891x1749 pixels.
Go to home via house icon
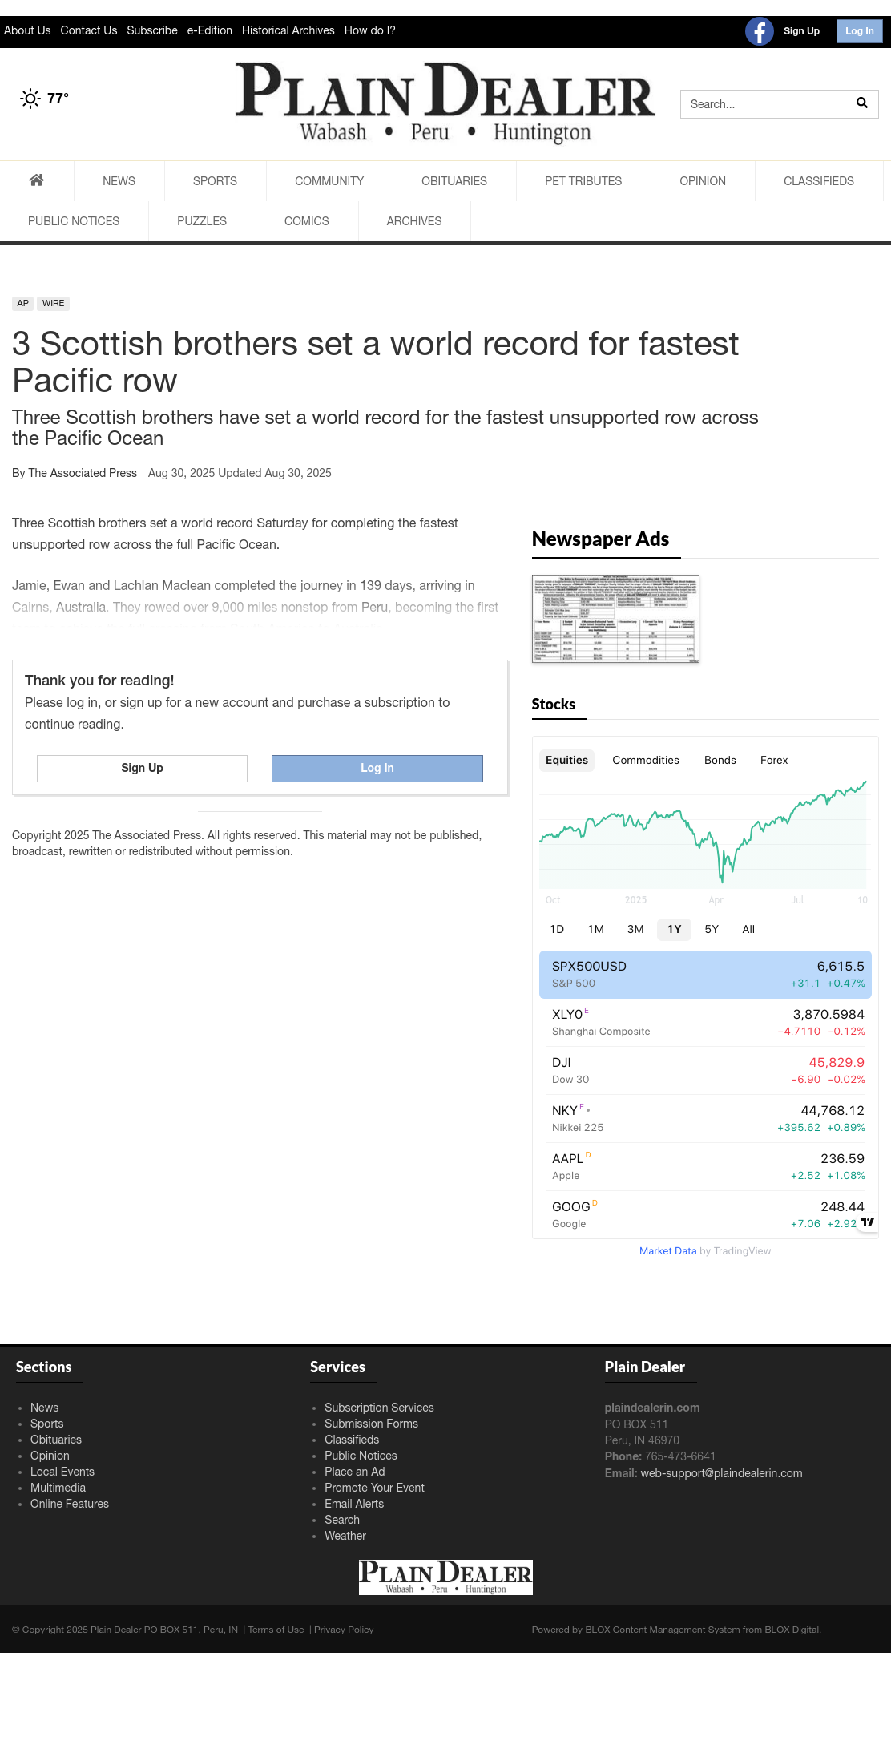point(36,180)
